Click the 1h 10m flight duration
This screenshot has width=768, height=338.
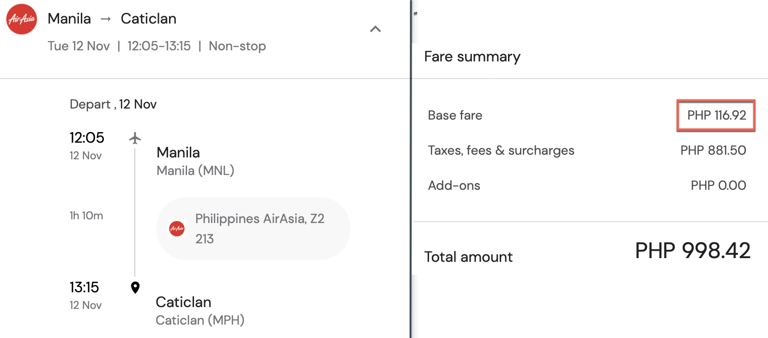(x=86, y=216)
